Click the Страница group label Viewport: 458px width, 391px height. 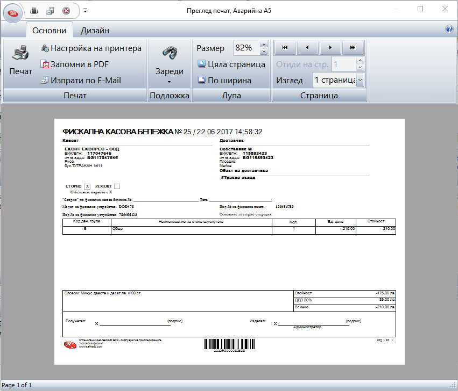[319, 96]
